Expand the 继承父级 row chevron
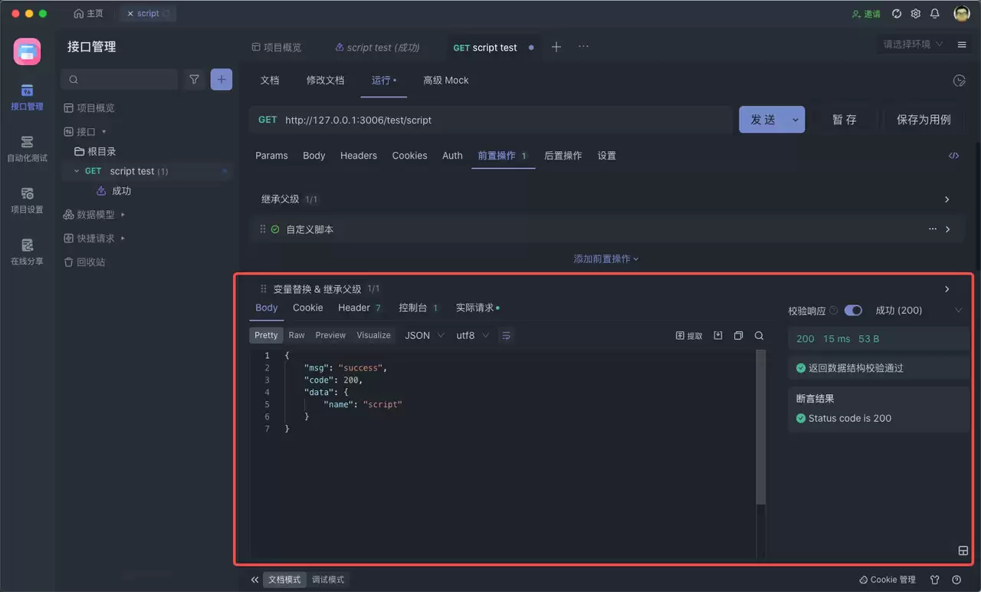 point(947,199)
